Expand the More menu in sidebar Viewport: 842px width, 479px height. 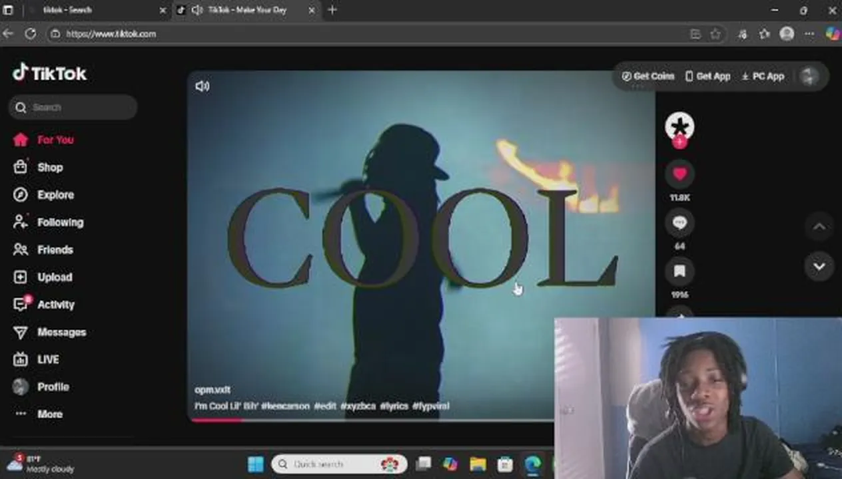click(x=39, y=414)
